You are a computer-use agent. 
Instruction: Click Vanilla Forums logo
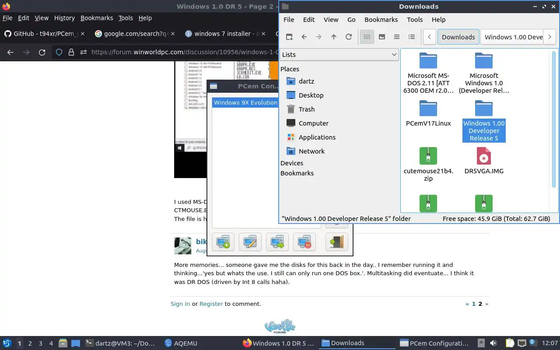[280, 327]
